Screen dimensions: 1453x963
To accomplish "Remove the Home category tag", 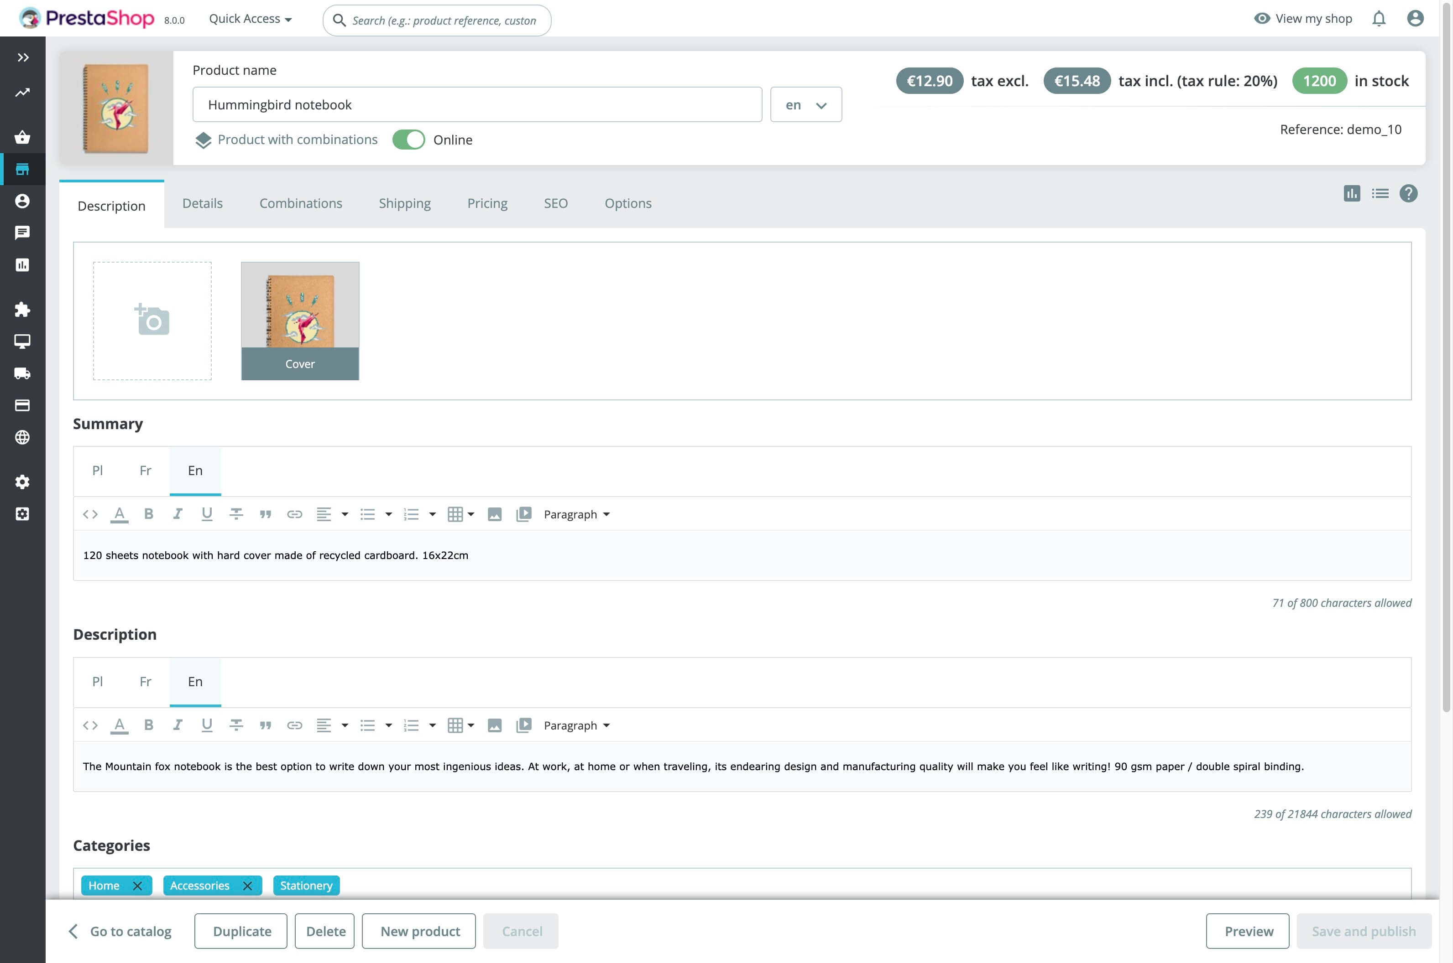I will (138, 885).
